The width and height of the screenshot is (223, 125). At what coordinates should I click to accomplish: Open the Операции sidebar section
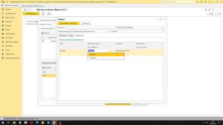pos(9,46)
